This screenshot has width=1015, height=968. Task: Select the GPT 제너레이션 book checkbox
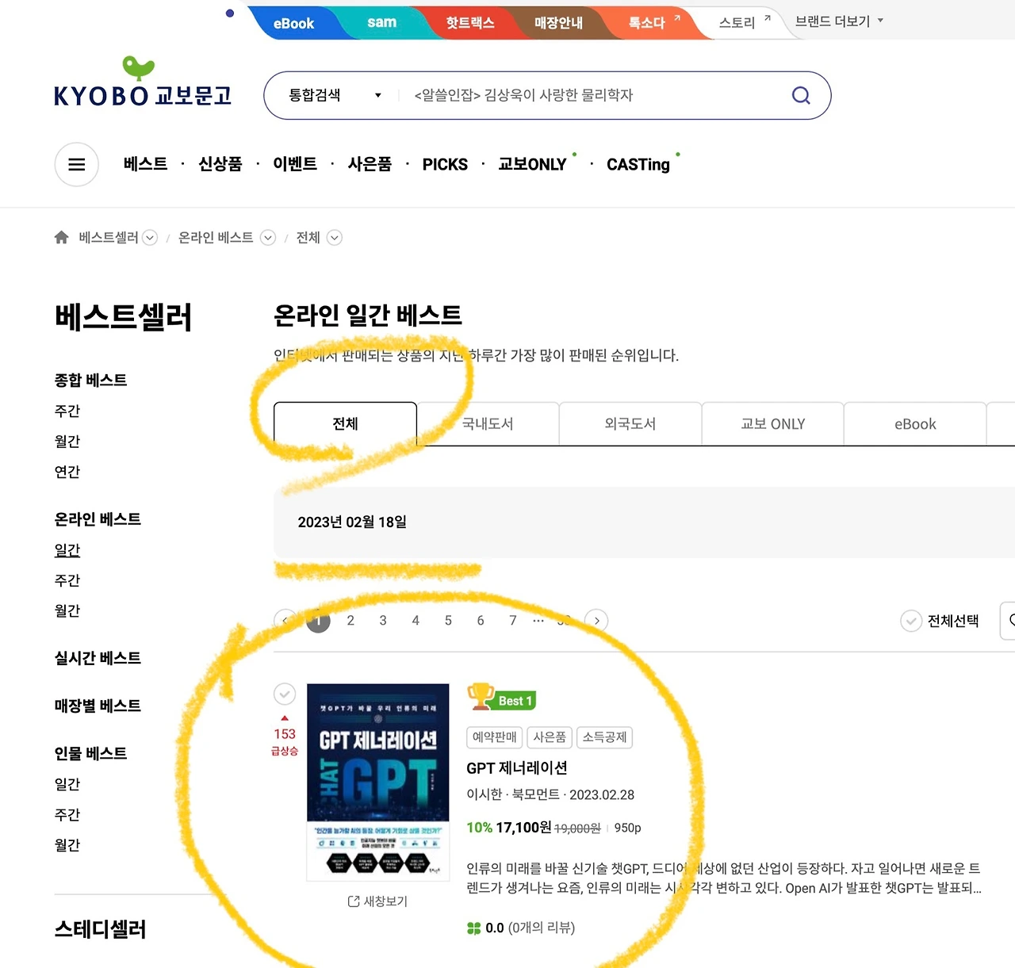285,694
